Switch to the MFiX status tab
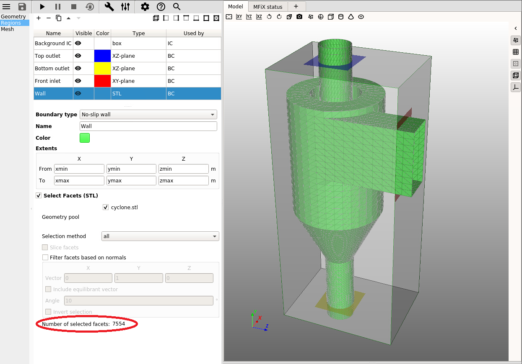Viewport: 522px width, 364px height. coord(268,7)
